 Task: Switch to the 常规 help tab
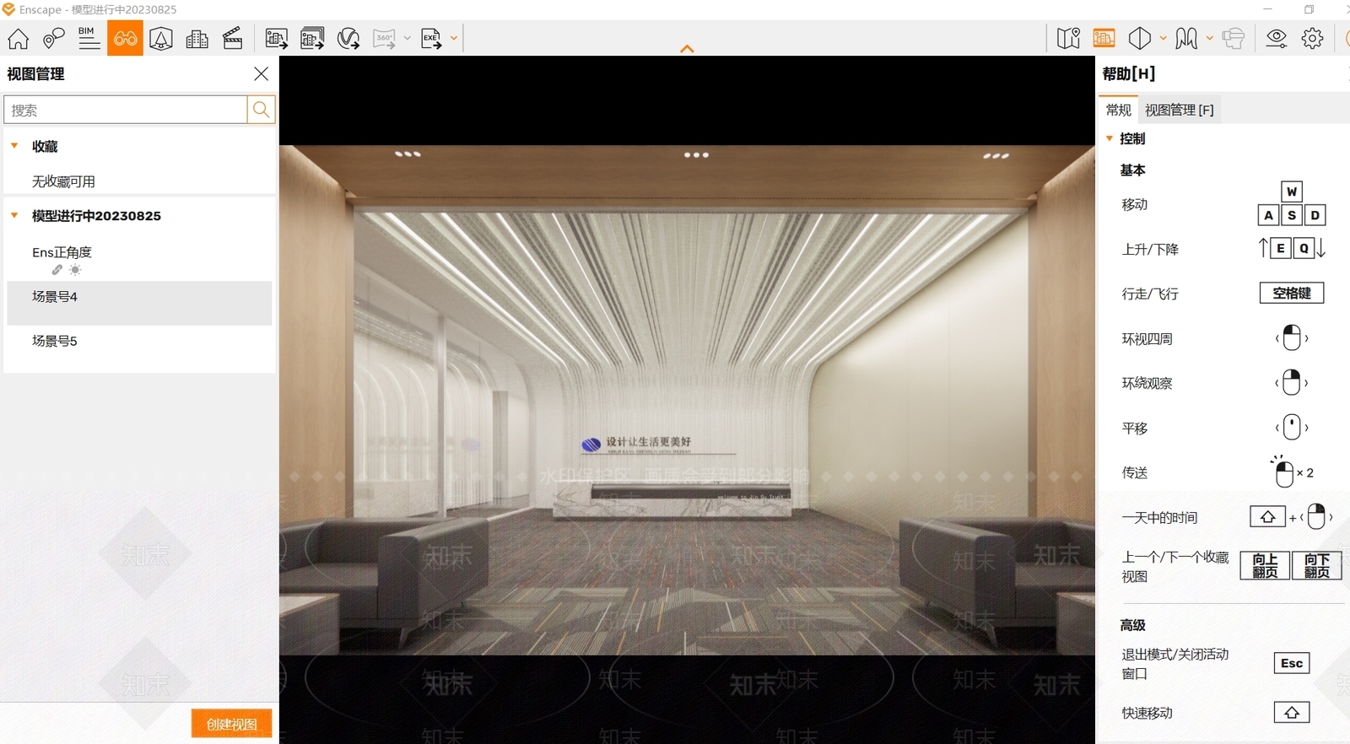(x=1119, y=110)
